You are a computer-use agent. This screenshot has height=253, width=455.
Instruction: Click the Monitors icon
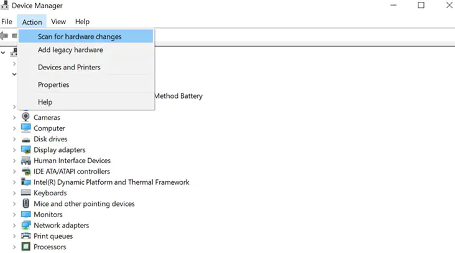(26, 214)
